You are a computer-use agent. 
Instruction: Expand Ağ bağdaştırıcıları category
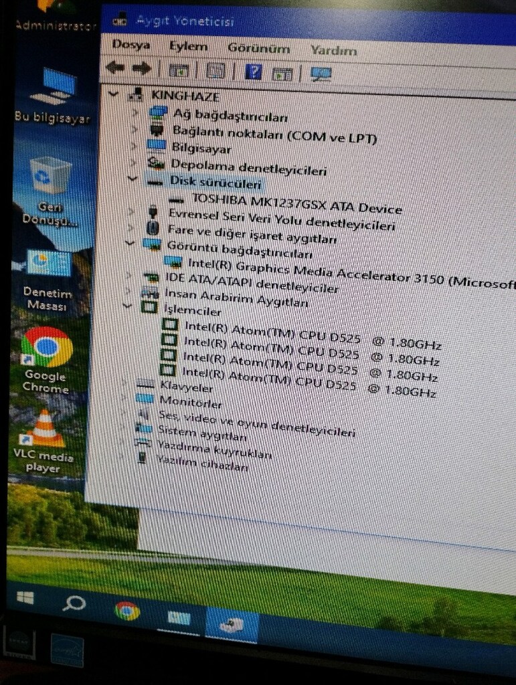coord(135,112)
